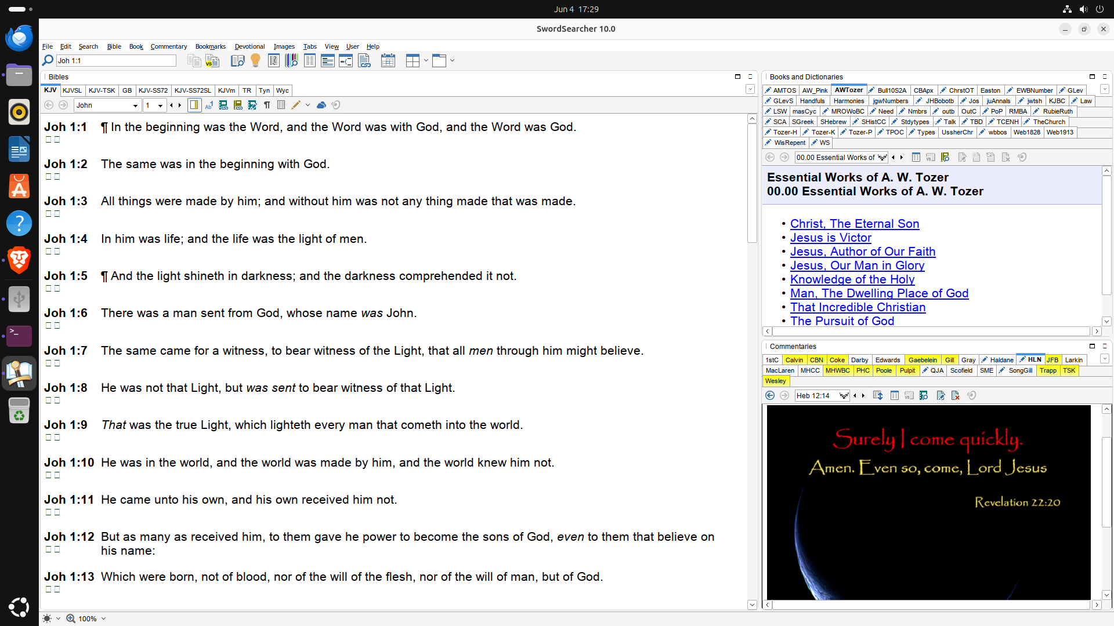Viewport: 1114px width, 626px height.
Task: Click the book search icon in Books panel toolbar
Action: 945,157
